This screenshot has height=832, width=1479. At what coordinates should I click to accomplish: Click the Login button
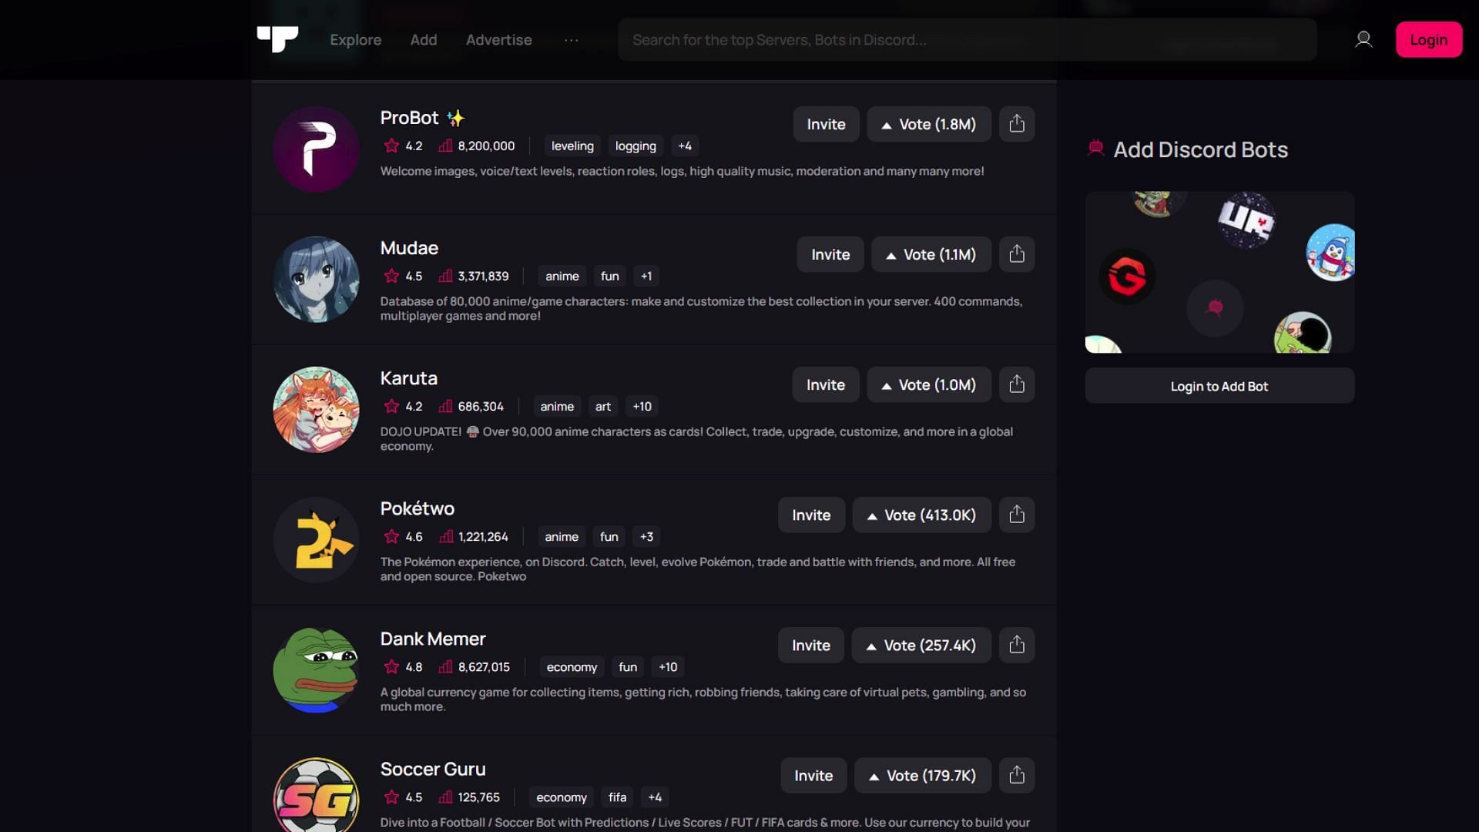click(1429, 39)
